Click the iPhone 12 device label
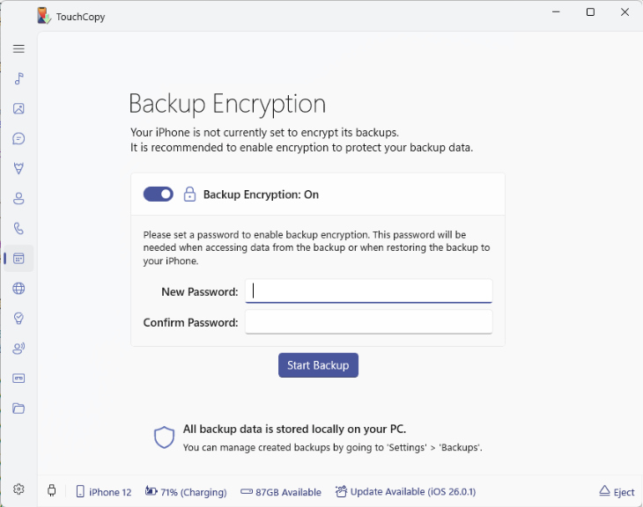 104,492
